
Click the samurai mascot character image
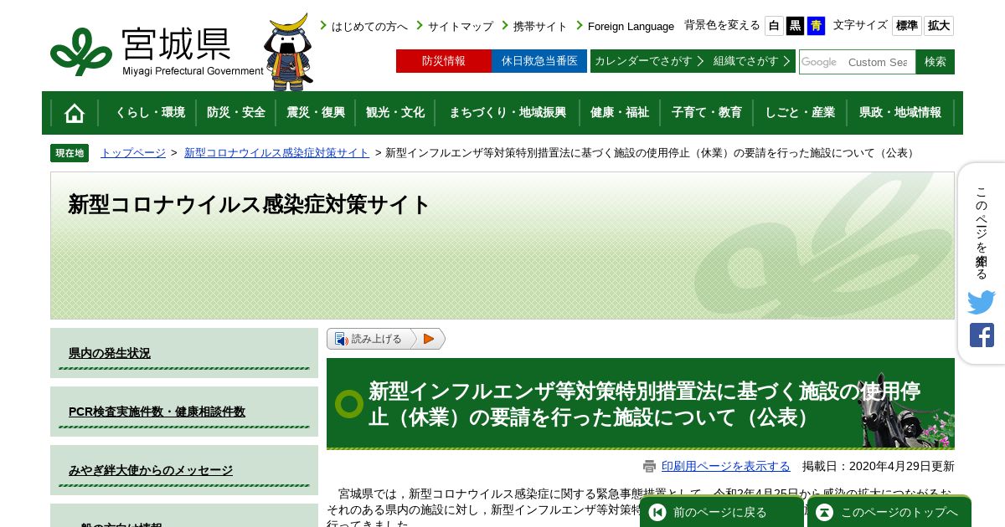(289, 52)
